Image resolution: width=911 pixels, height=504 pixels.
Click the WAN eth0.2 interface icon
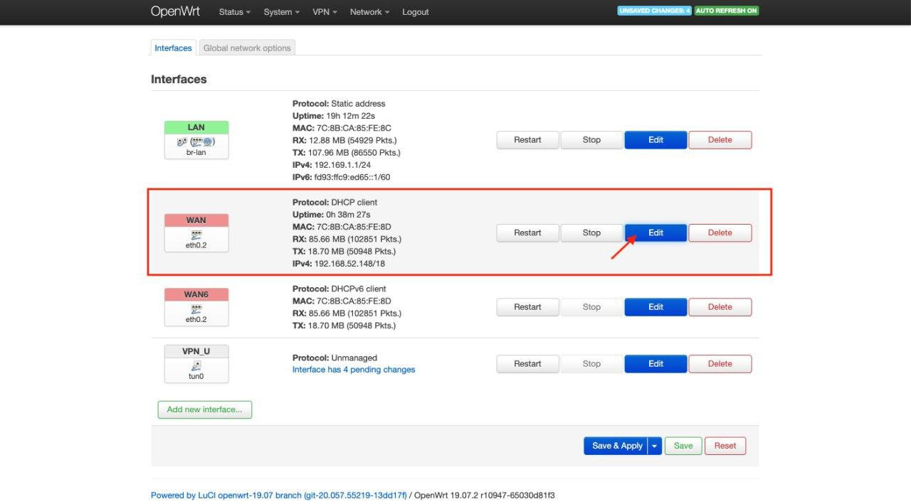pos(196,234)
